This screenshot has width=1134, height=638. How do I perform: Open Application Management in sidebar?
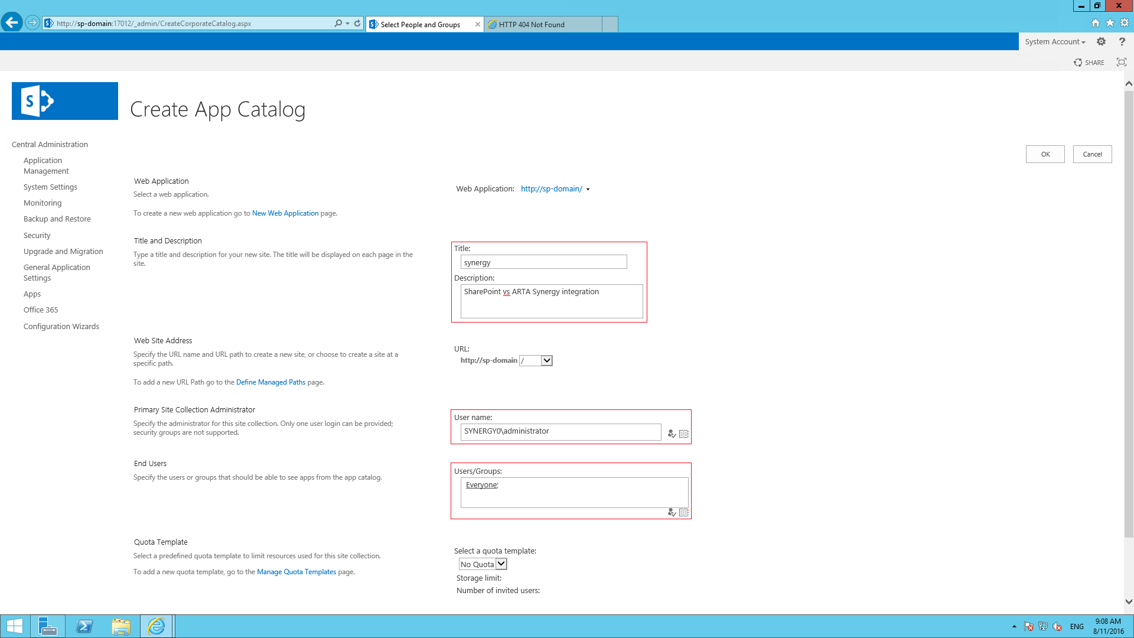tap(46, 165)
